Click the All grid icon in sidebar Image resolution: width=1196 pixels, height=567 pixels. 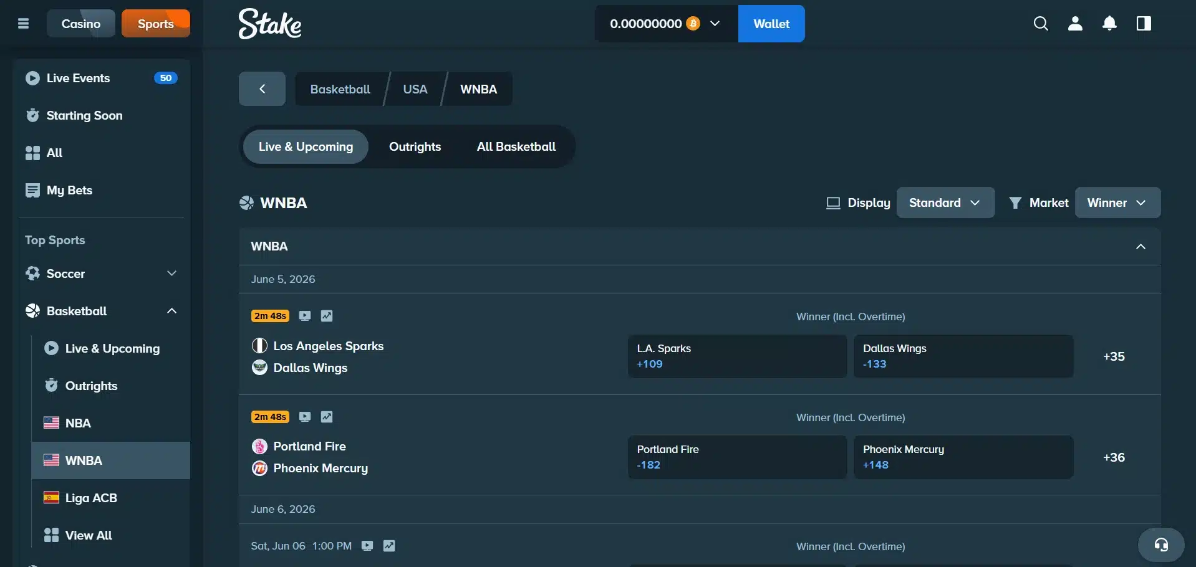pyautogui.click(x=32, y=153)
